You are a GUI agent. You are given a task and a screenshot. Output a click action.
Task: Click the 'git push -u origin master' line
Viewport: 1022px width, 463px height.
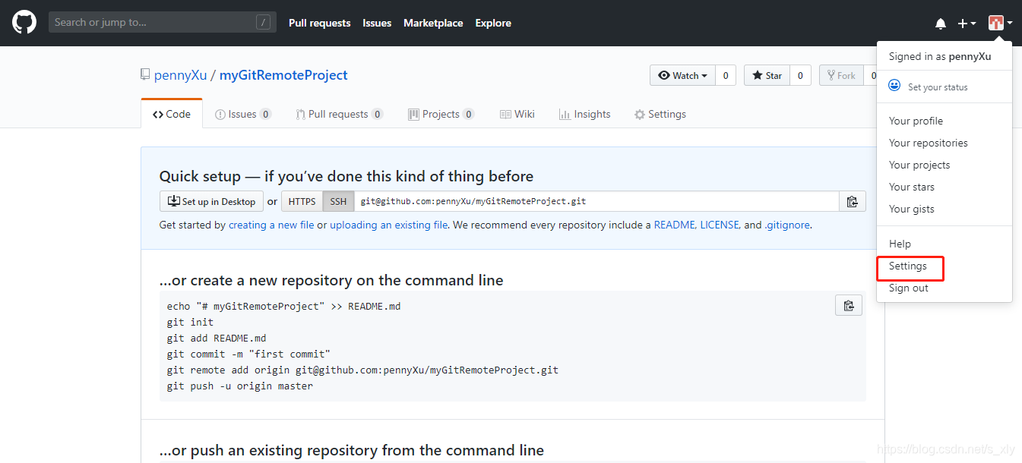click(x=240, y=386)
